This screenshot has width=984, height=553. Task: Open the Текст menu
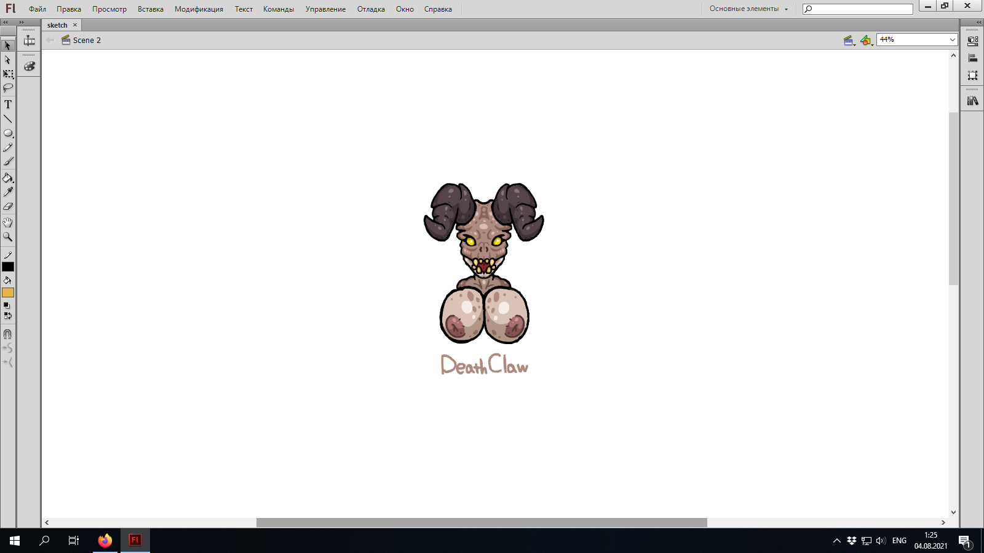pos(244,9)
